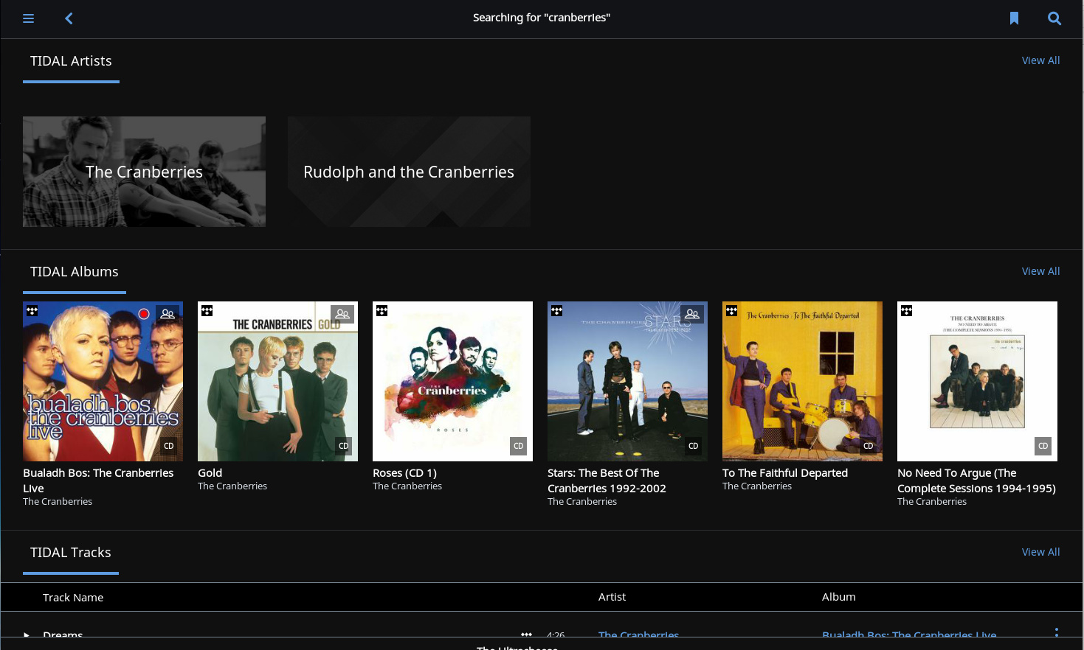1084x650 pixels.
Task: Click CD badge on Bualadh Bos cover
Action: pyautogui.click(x=169, y=446)
